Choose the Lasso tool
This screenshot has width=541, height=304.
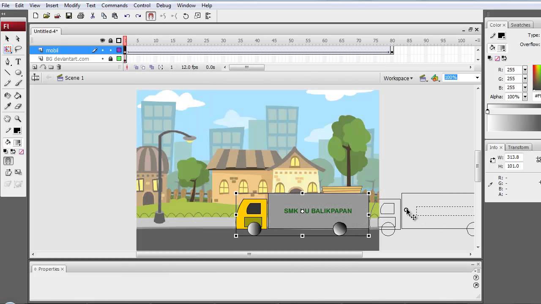pyautogui.click(x=18, y=50)
